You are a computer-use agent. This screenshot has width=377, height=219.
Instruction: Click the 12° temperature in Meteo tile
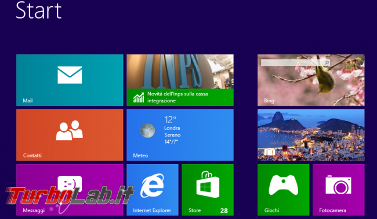click(170, 120)
